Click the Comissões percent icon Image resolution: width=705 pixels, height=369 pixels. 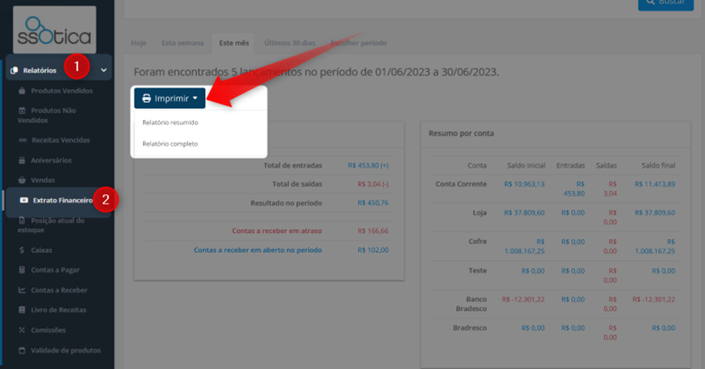pyautogui.click(x=21, y=330)
